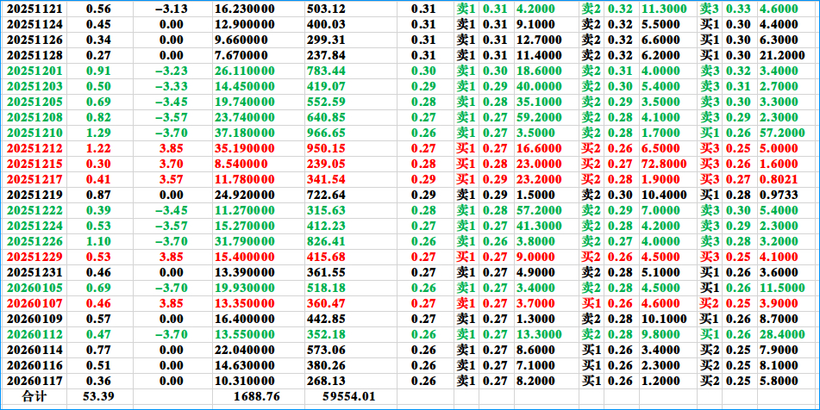This screenshot has width=820, height=410.
Task: Select the cell 237.84
Action: coord(327,55)
